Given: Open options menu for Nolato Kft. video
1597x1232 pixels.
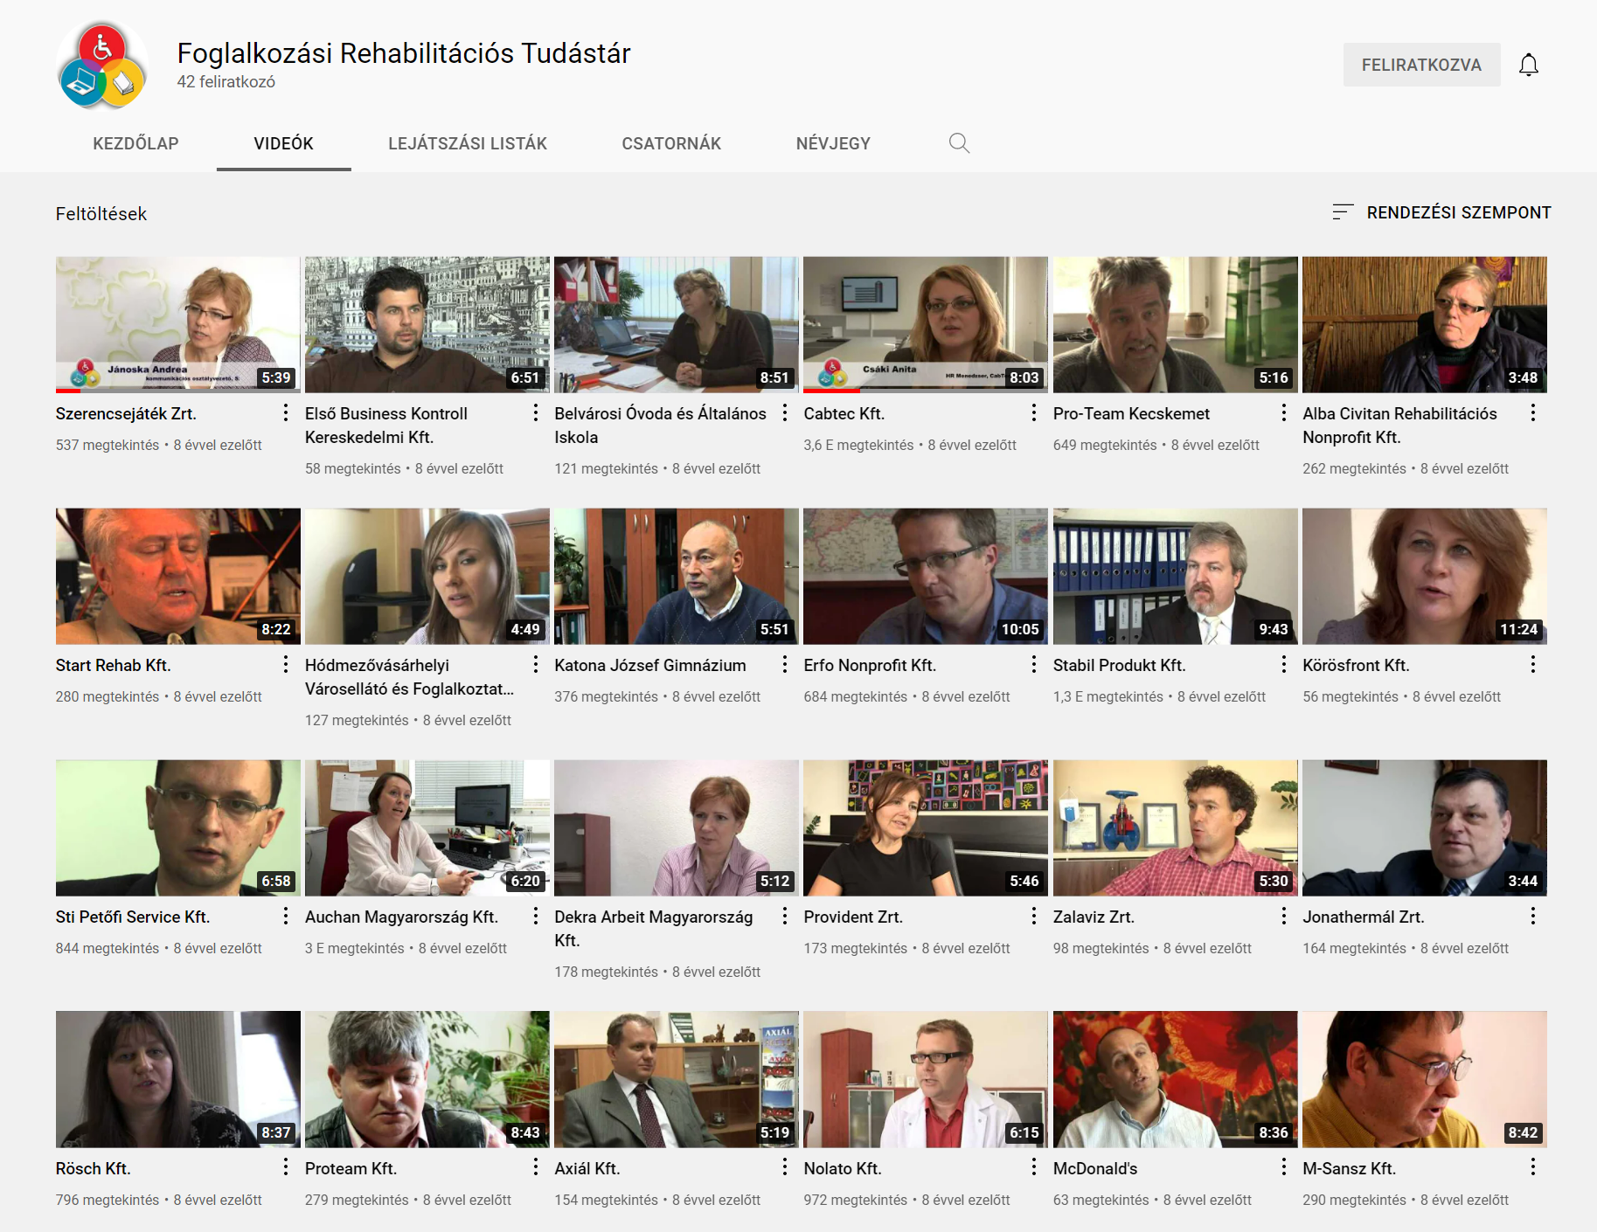Looking at the screenshot, I should pos(1033,1168).
